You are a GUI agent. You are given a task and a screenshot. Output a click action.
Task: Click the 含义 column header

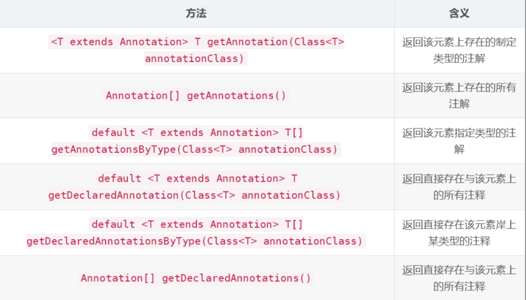(x=459, y=14)
